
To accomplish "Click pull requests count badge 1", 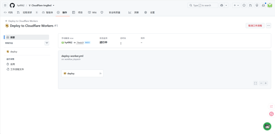I will 37,12.
